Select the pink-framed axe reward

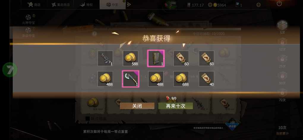tap(131, 79)
